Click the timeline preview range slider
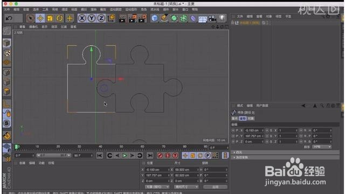Viewport: 345px width, 194px height. click(54, 156)
